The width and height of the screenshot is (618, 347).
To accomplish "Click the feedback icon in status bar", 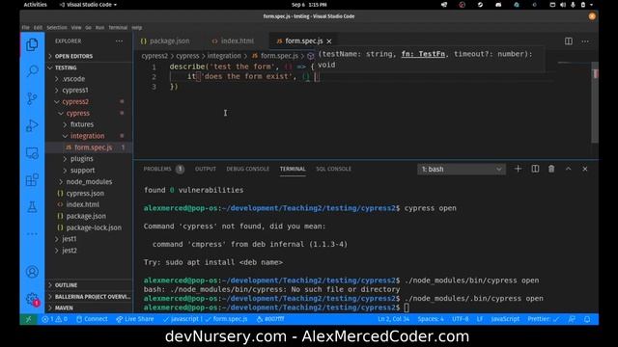I will coord(572,319).
